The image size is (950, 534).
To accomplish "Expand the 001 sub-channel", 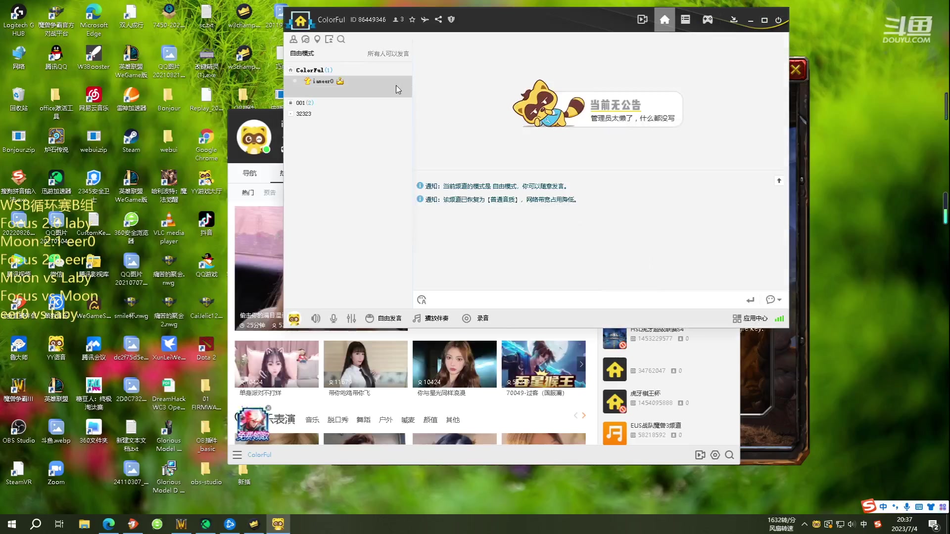I will click(291, 103).
